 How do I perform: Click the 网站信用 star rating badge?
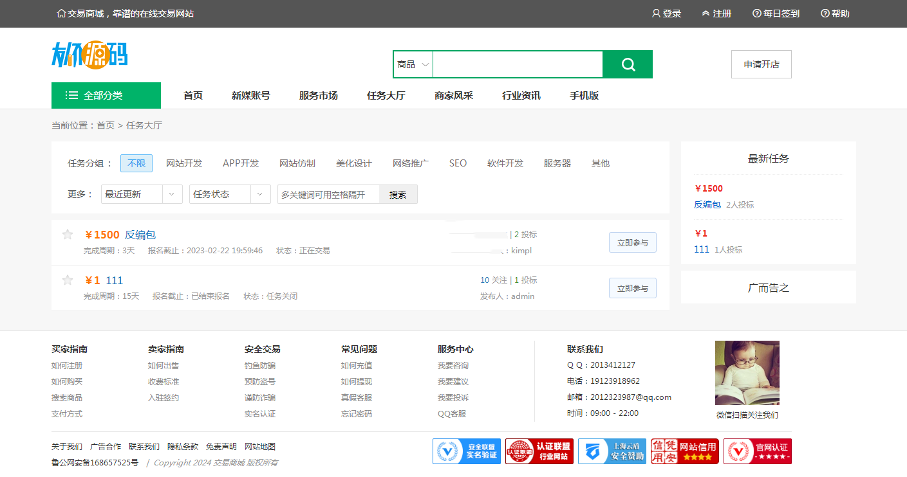[x=685, y=451]
